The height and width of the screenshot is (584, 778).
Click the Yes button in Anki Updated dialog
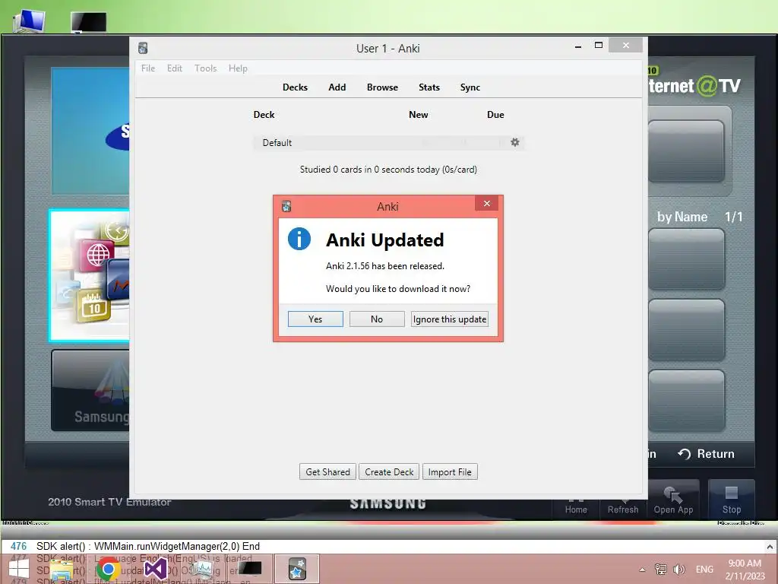pos(315,319)
